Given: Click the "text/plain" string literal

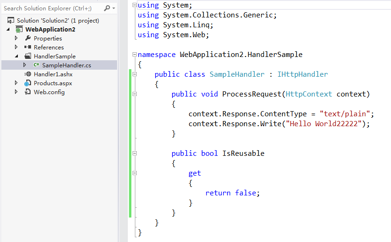Looking at the screenshot, I should click(x=345, y=114).
